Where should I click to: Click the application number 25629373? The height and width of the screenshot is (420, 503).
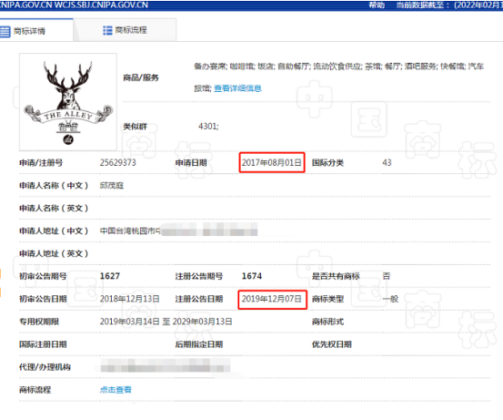point(117,162)
